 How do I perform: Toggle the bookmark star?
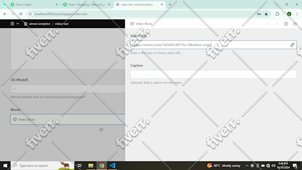coord(266,14)
